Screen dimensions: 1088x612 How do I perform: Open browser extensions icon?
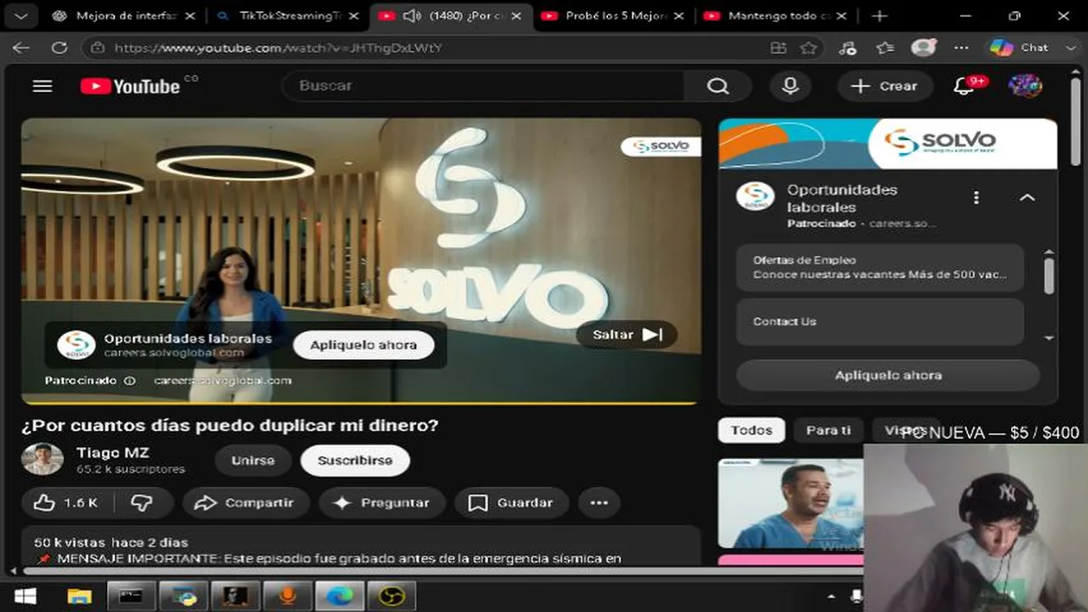847,48
